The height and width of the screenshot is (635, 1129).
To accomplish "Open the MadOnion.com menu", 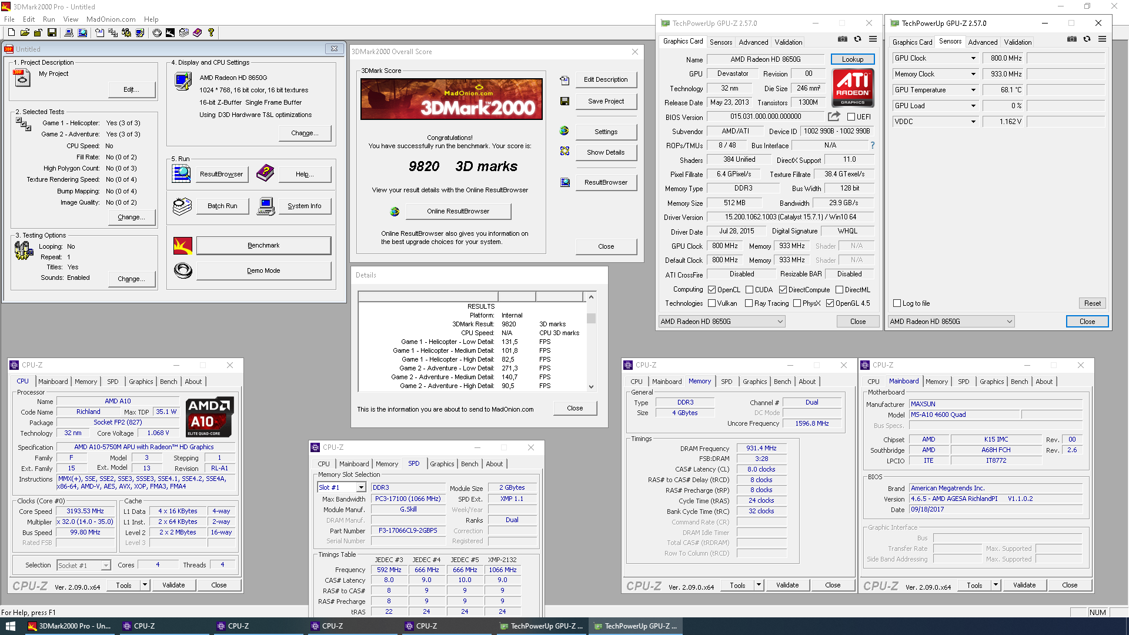I will [111, 19].
